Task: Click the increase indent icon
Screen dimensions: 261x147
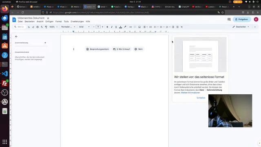Action: (177, 27)
